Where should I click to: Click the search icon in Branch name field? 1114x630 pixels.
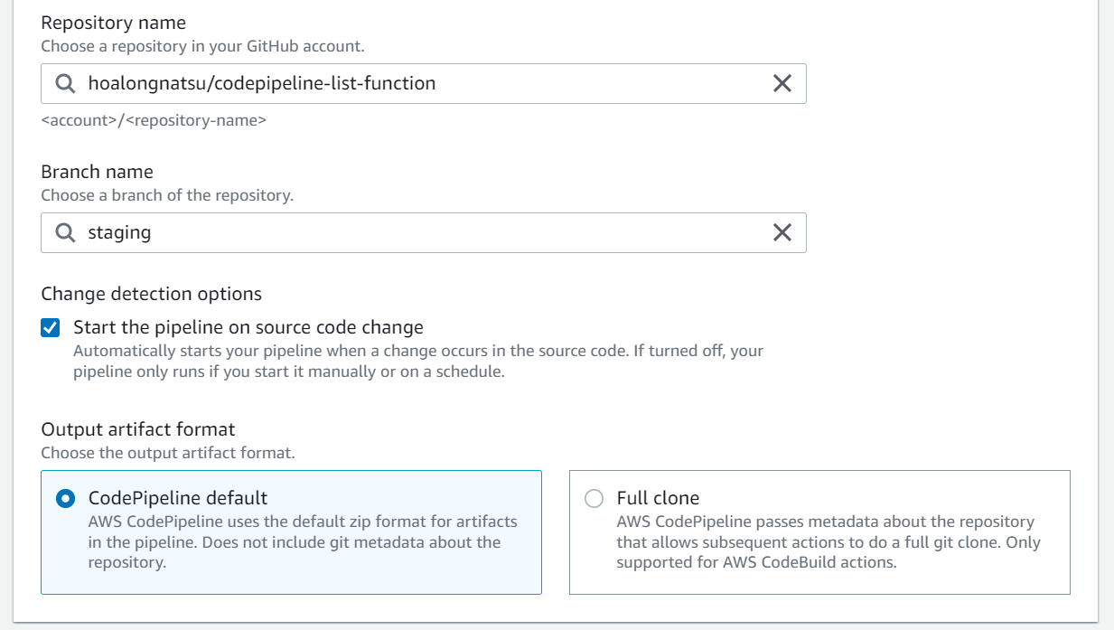[x=63, y=232]
